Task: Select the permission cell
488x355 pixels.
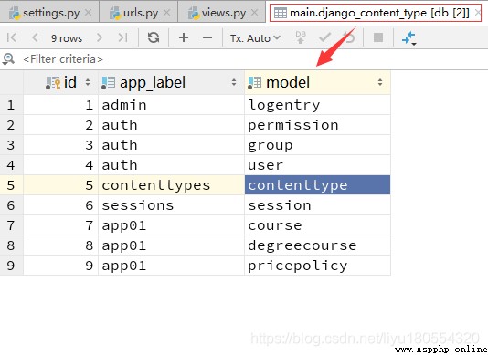Action: tap(318, 125)
